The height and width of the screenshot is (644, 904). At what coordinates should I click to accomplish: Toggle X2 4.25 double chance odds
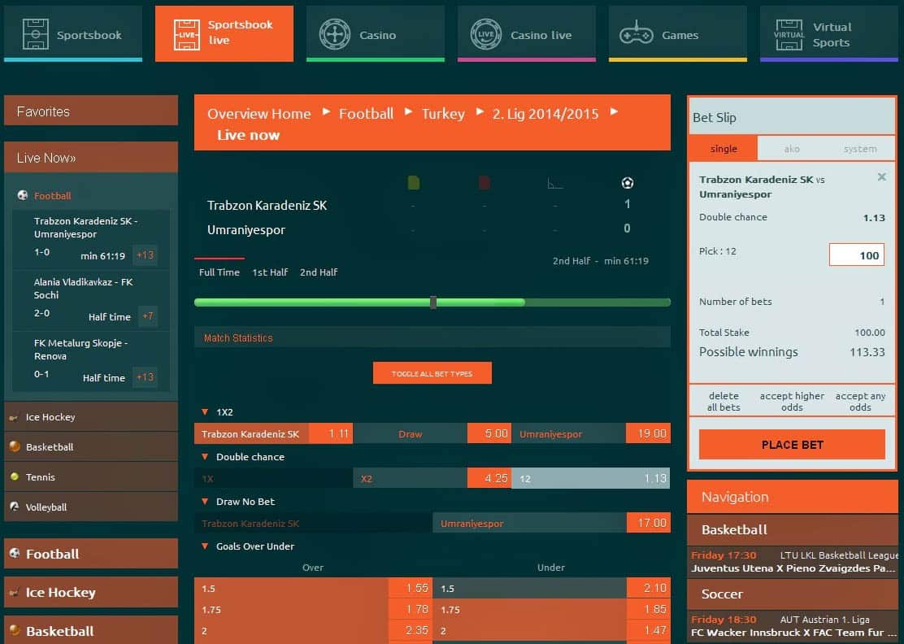(x=432, y=479)
